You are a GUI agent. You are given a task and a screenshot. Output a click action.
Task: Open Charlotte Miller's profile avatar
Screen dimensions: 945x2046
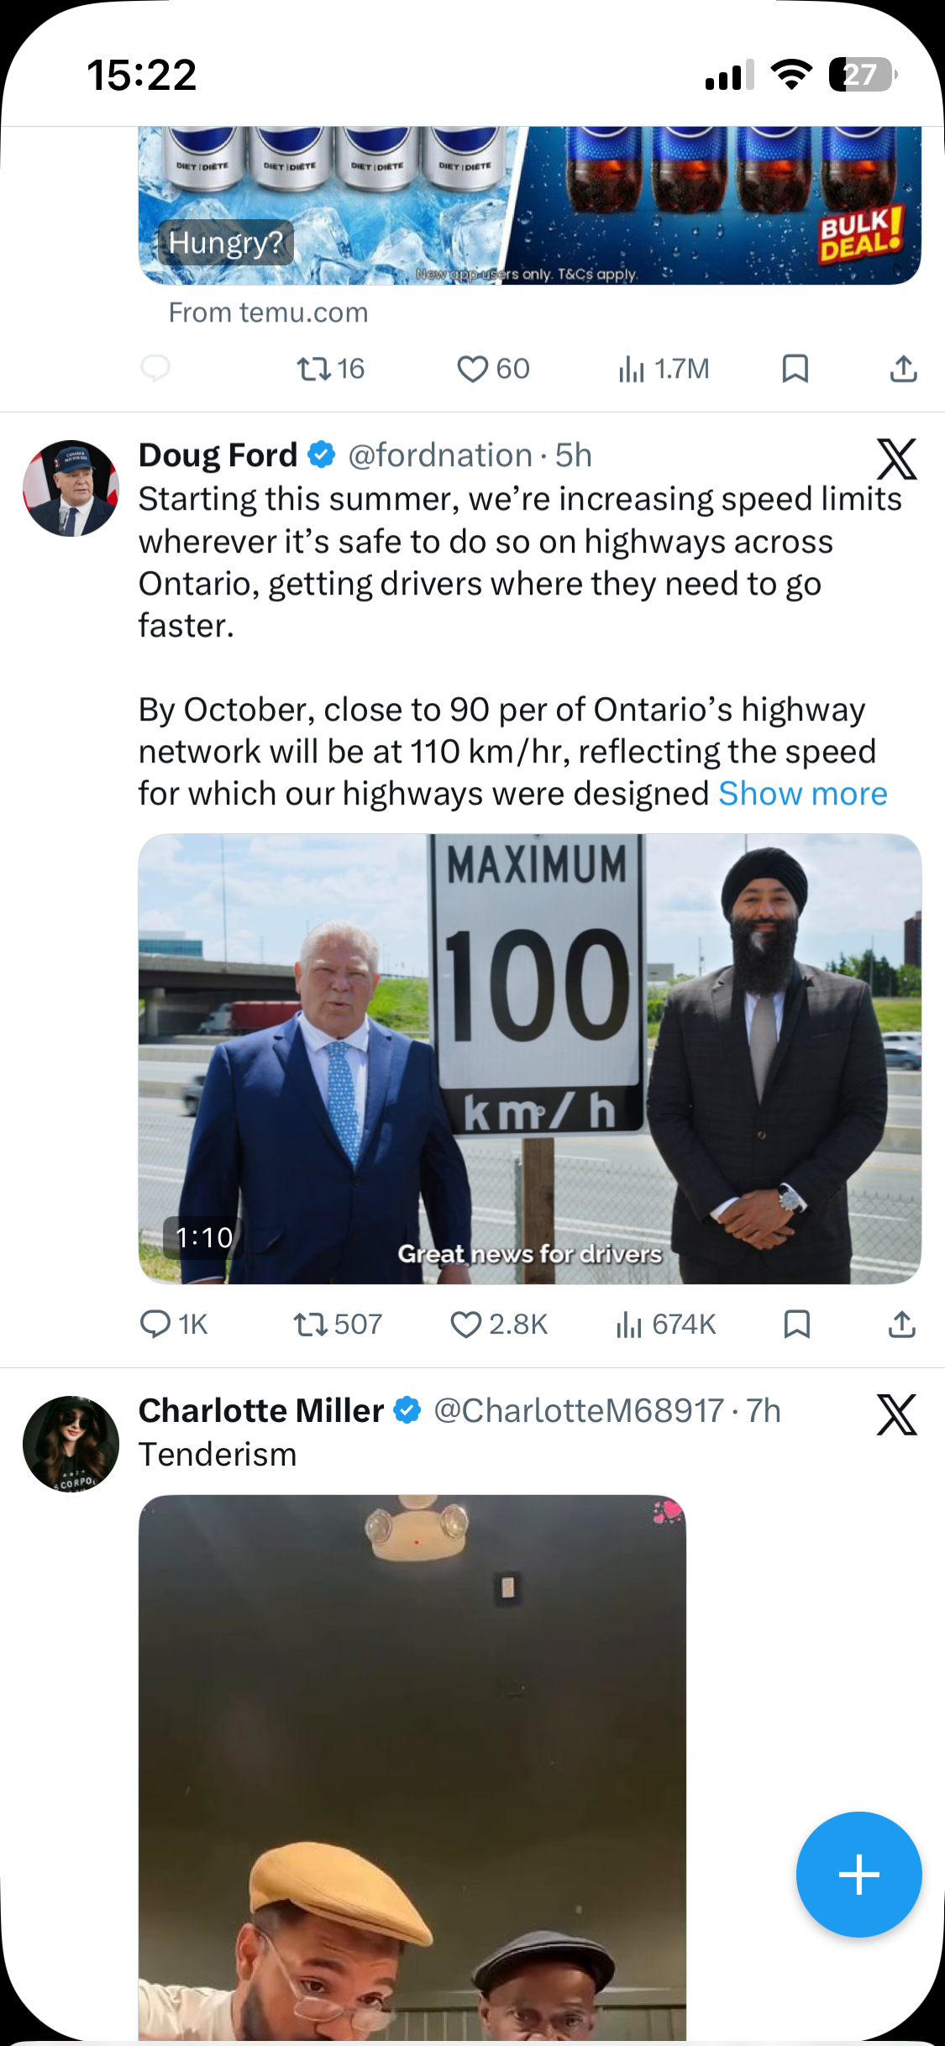point(71,1444)
